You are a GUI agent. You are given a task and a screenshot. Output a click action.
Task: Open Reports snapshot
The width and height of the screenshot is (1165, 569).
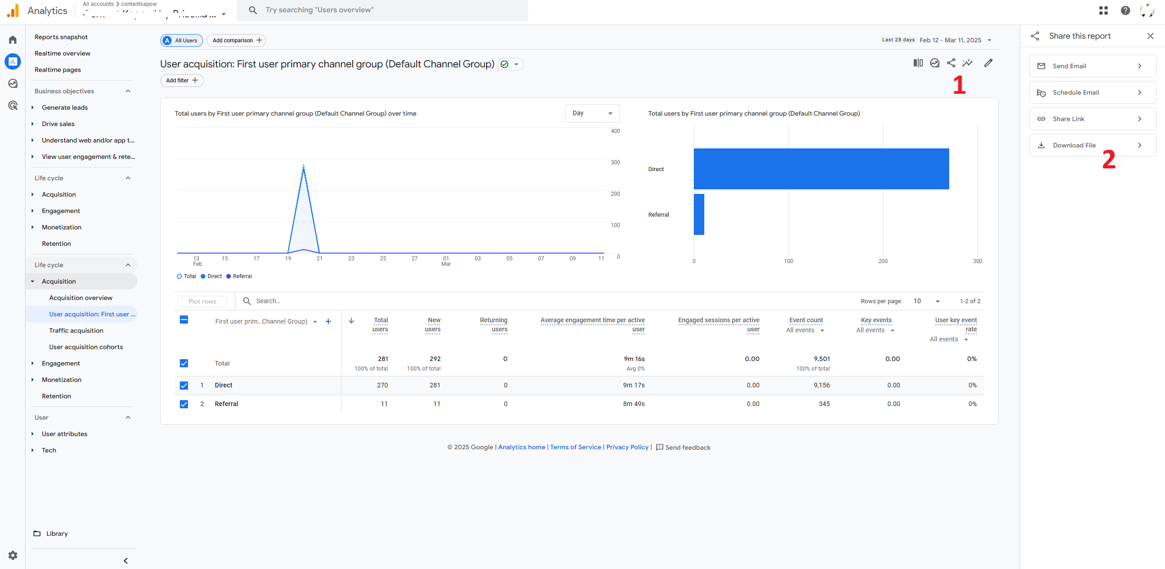pos(61,37)
